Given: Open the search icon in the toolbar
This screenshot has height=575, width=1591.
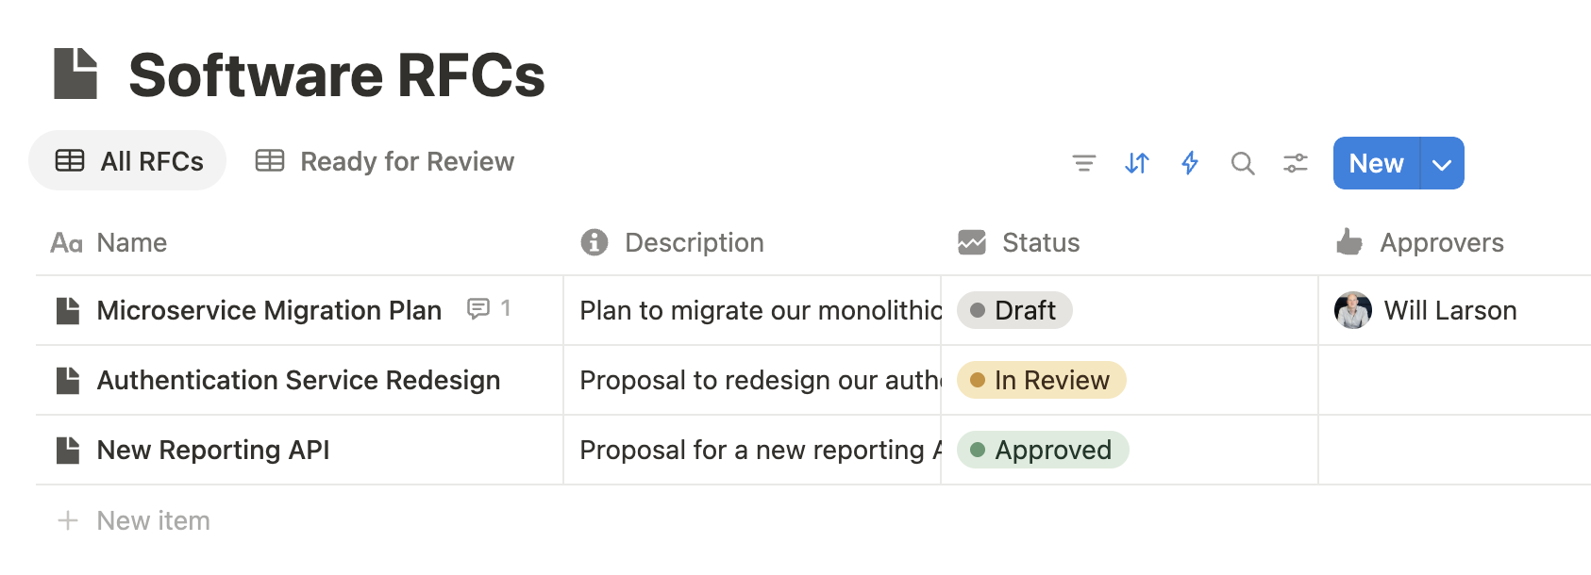Looking at the screenshot, I should [1243, 163].
